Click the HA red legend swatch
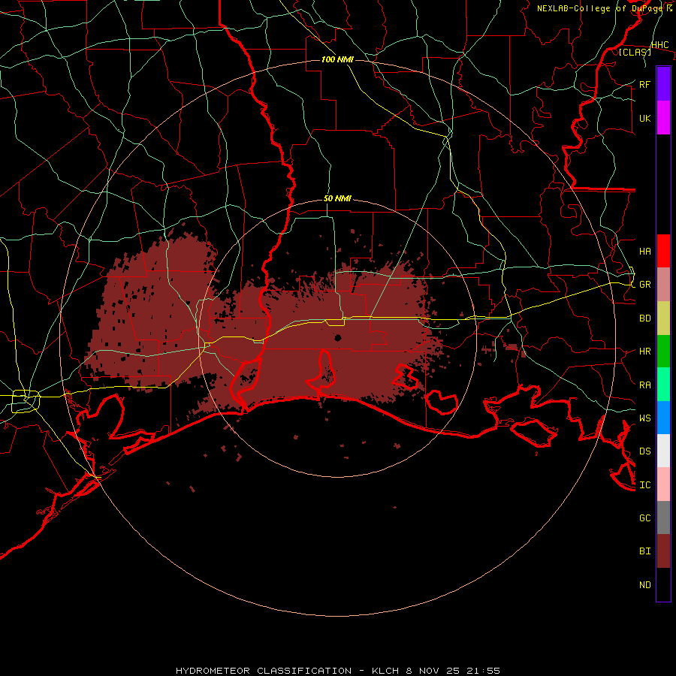Viewport: 676px width, 676px height. 663,251
